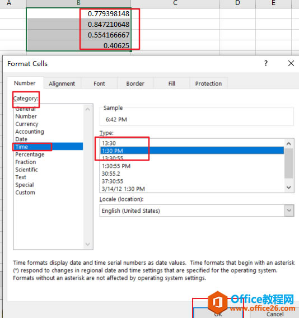The width and height of the screenshot is (299, 318).
Task: Select the 30:55.2 time type
Action: point(192,174)
